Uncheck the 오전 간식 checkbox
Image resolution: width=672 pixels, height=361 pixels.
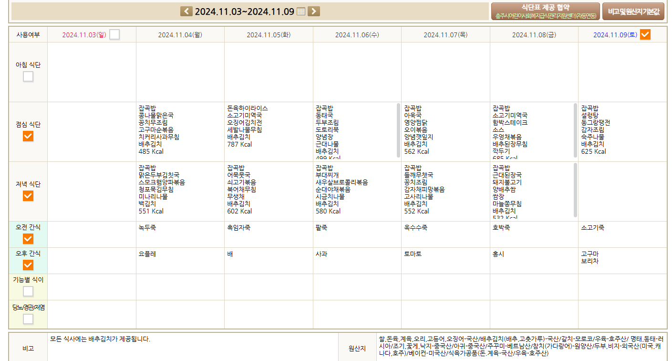(x=28, y=239)
